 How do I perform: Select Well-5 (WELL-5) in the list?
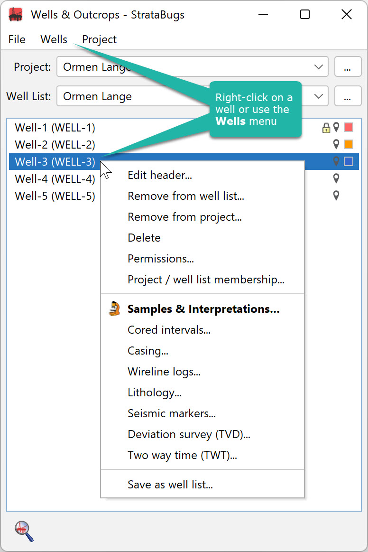coord(55,196)
